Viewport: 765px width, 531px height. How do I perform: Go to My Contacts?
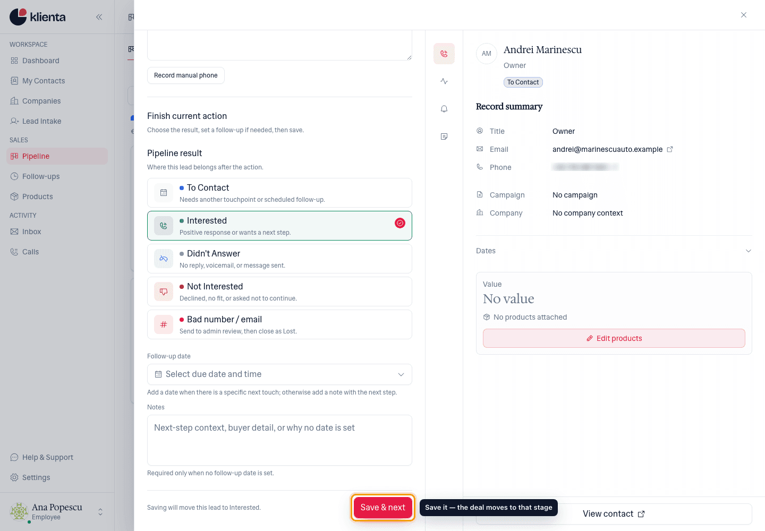[57, 81]
